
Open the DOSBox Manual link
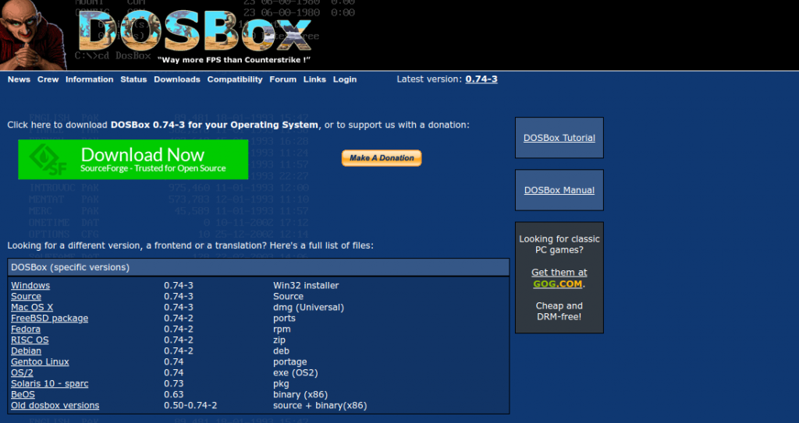(x=559, y=190)
